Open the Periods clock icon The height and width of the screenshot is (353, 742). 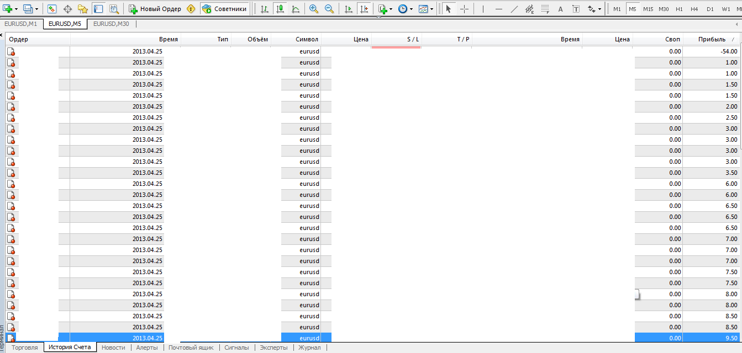403,9
